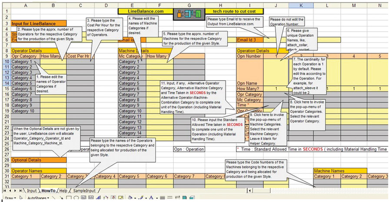
Task: Open the AutoShapes dropdown menu
Action: pos(38,198)
